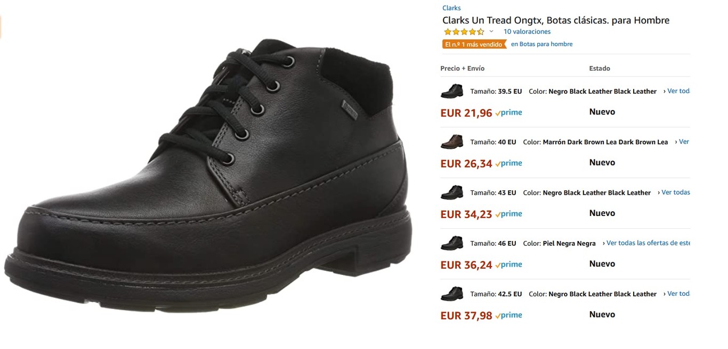This screenshot has width=728, height=349.
Task: Select the 39.5 EU black boot thumbnail
Action: coord(452,92)
